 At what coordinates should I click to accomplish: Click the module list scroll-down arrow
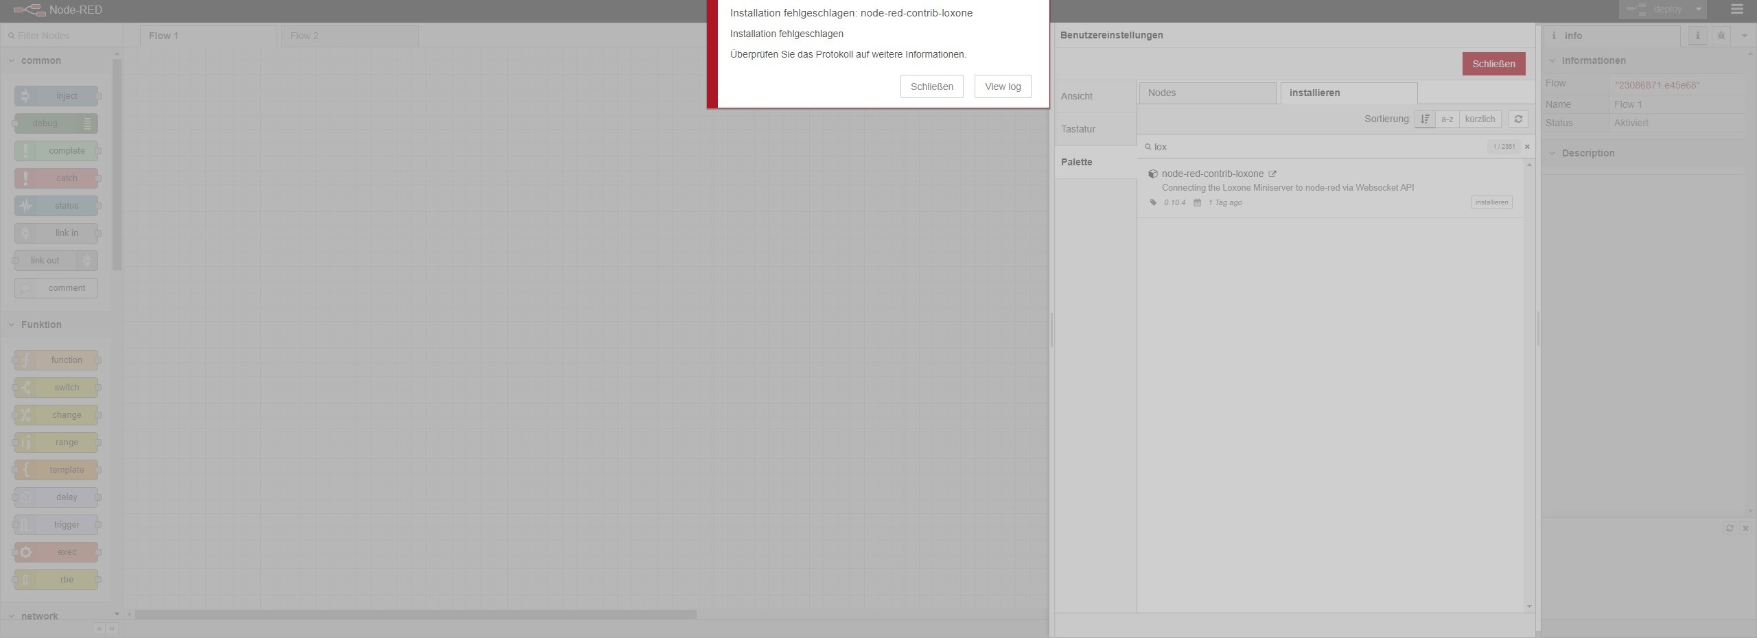click(1529, 606)
